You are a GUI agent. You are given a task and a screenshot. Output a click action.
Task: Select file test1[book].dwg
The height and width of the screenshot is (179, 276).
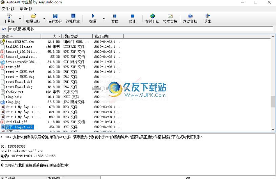coord(19,87)
